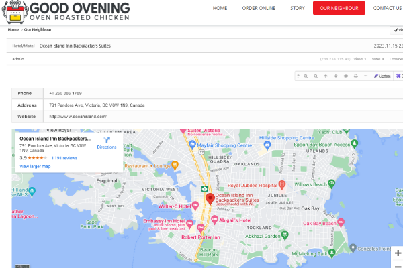Screen dimensions: 403x268
Task: Click the post title Ocean Island Inn Backpackers Suites
Action: (75, 46)
